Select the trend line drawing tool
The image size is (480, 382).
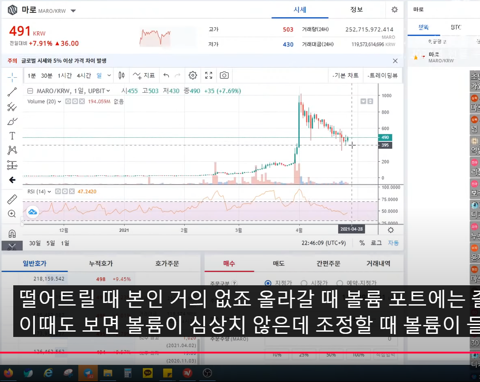coord(12,92)
